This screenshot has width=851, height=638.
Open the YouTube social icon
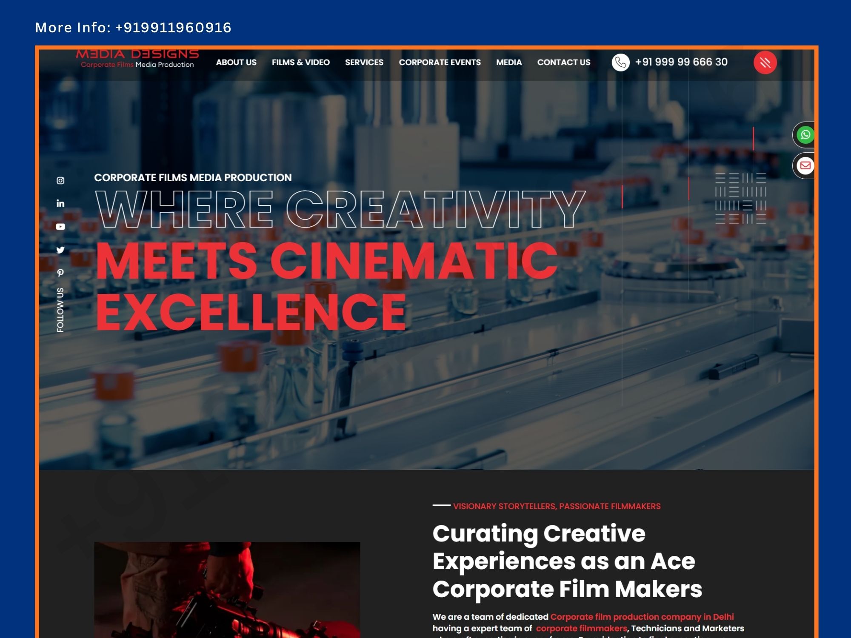pyautogui.click(x=60, y=227)
